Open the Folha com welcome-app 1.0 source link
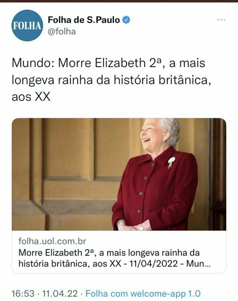238x301 pixels. coord(143,294)
